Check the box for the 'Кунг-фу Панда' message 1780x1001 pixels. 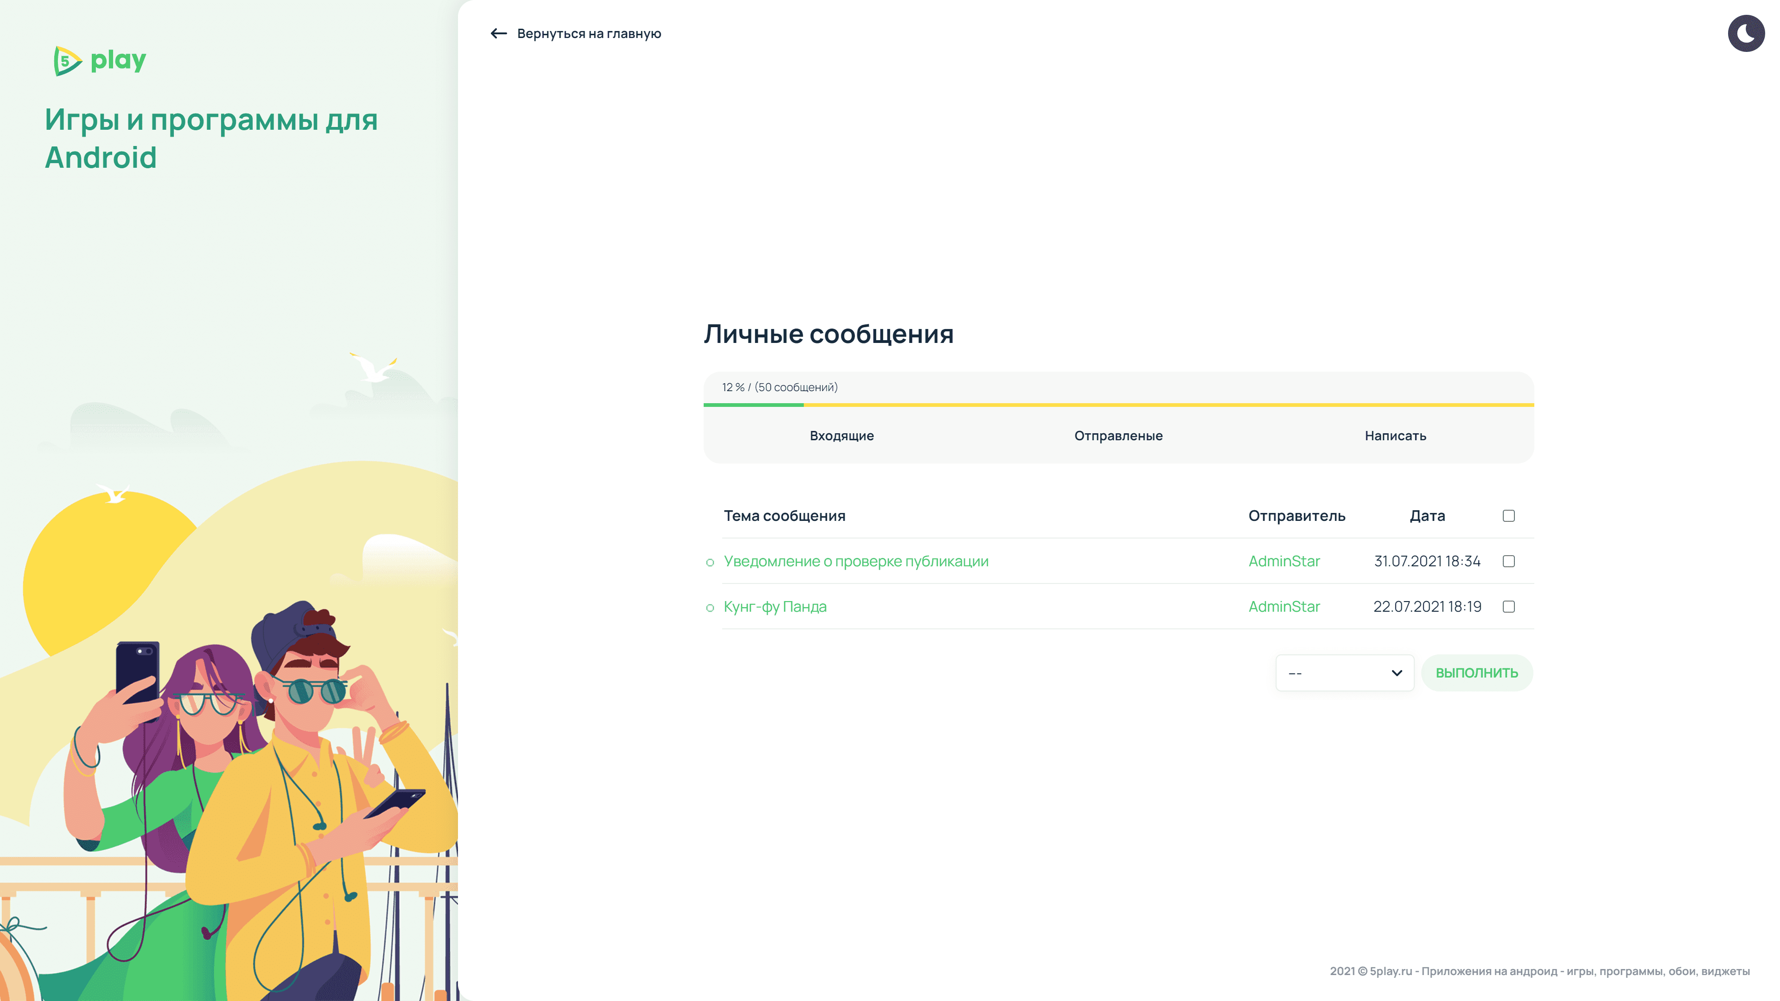(1508, 606)
